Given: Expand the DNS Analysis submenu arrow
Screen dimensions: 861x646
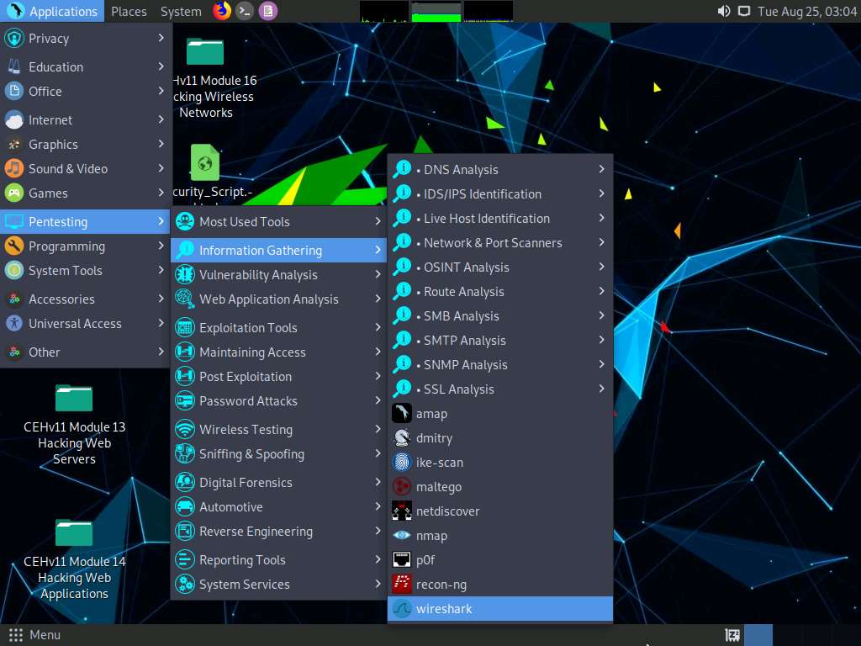Looking at the screenshot, I should tap(601, 169).
